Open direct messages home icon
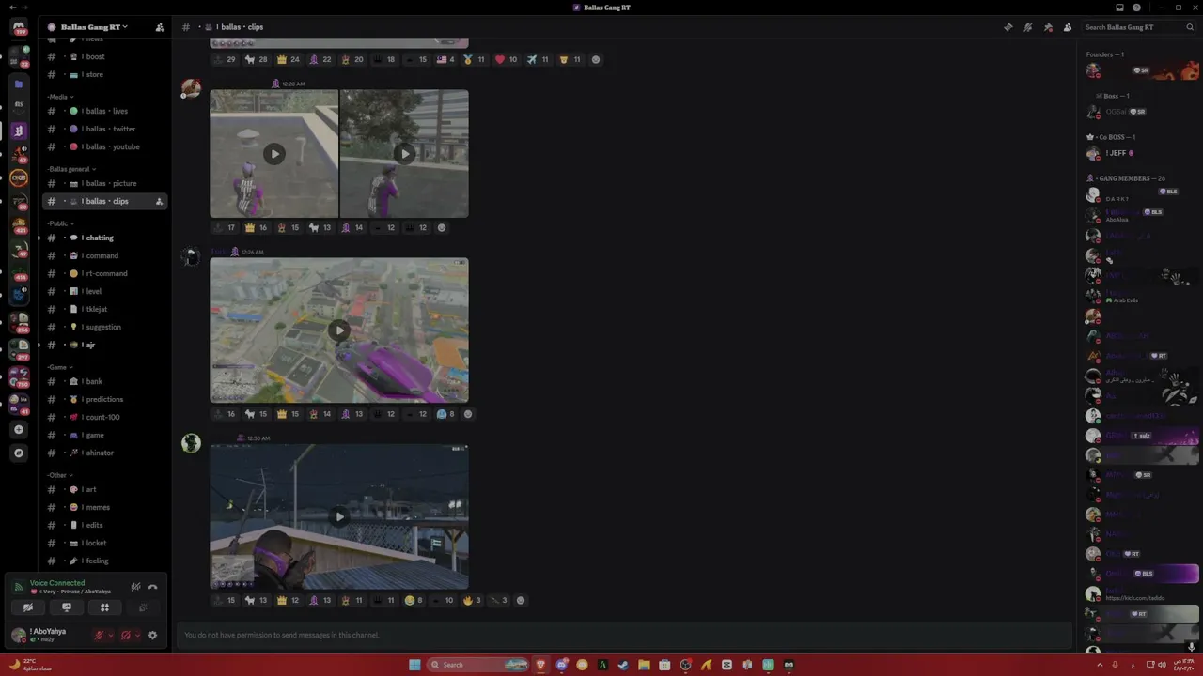Image resolution: width=1203 pixels, height=676 pixels. click(x=19, y=27)
